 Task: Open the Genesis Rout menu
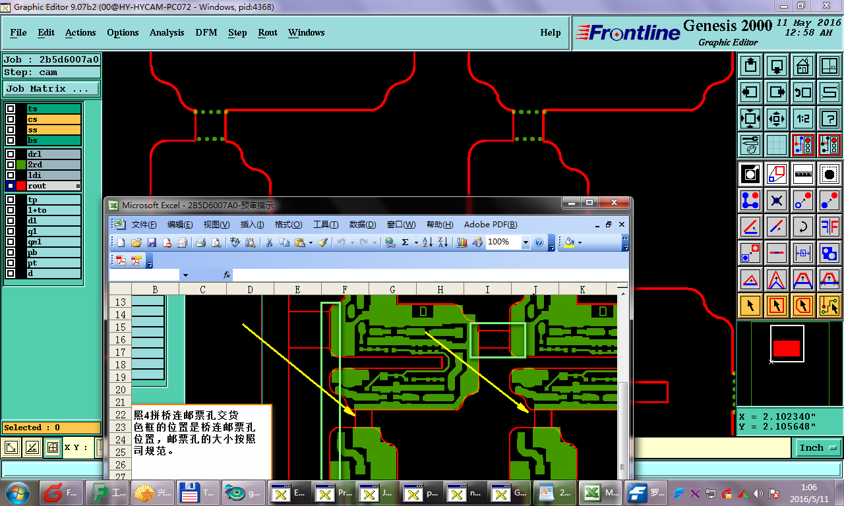coord(268,32)
